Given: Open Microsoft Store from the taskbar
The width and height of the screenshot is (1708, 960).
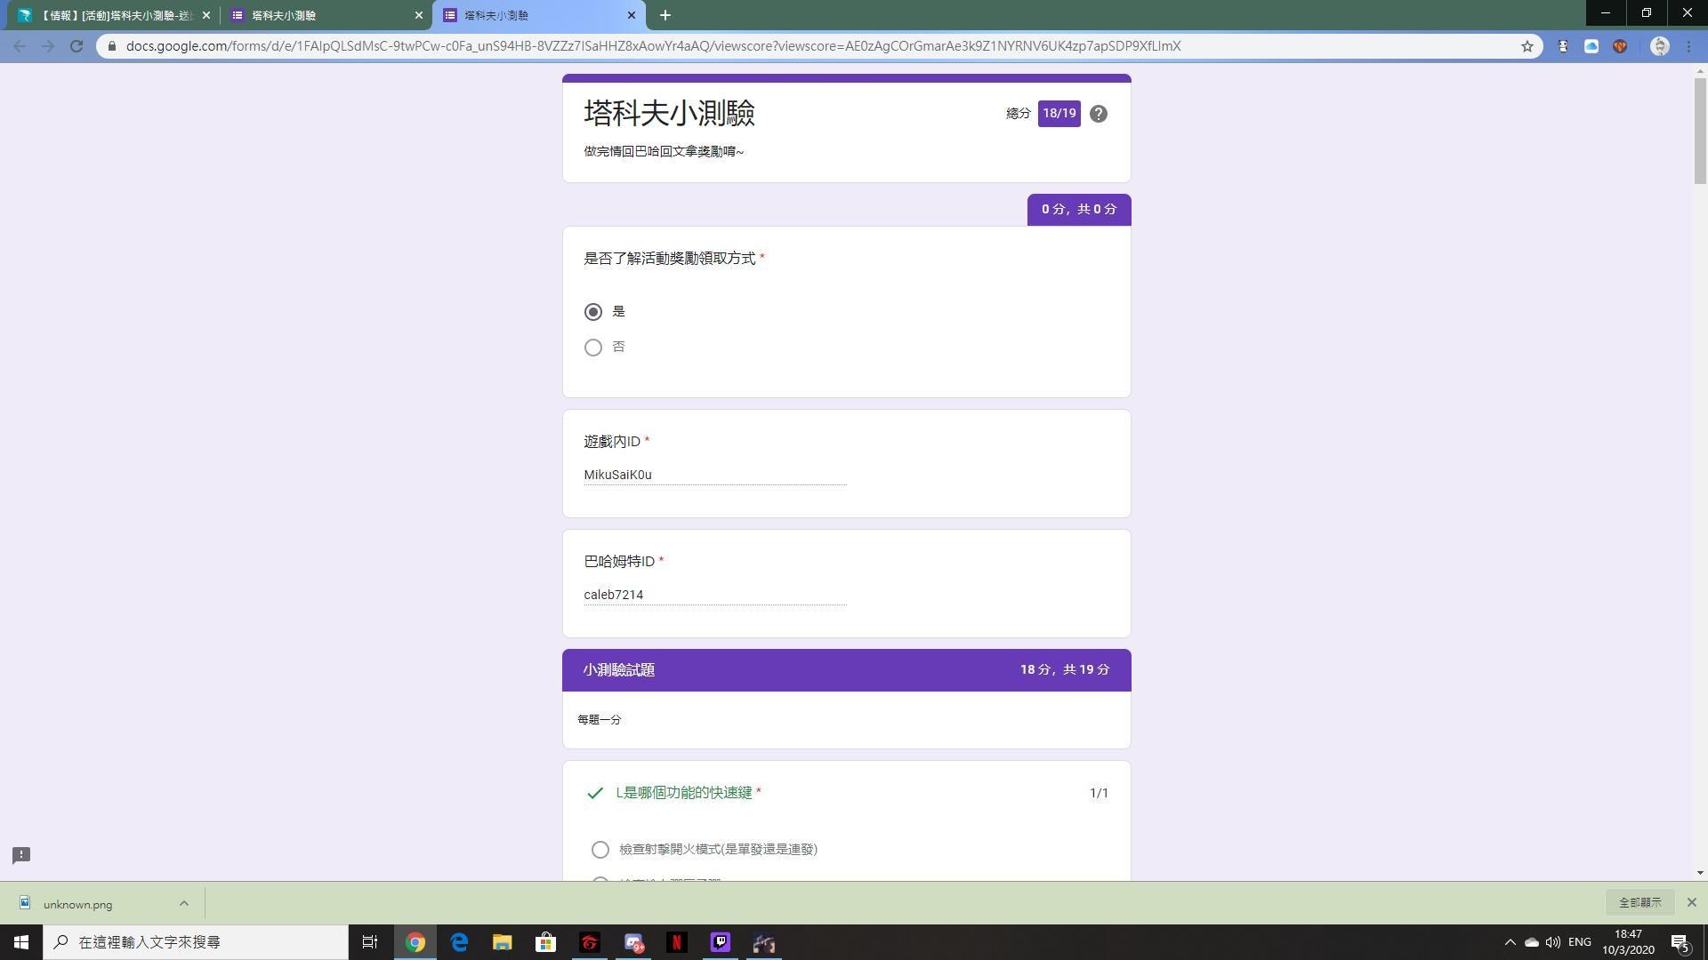Looking at the screenshot, I should pyautogui.click(x=545, y=942).
